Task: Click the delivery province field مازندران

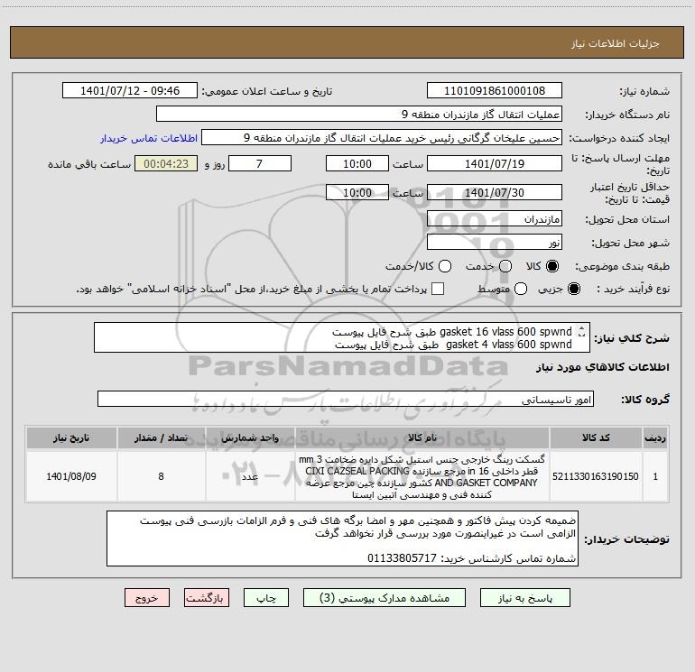Action: pos(495,218)
